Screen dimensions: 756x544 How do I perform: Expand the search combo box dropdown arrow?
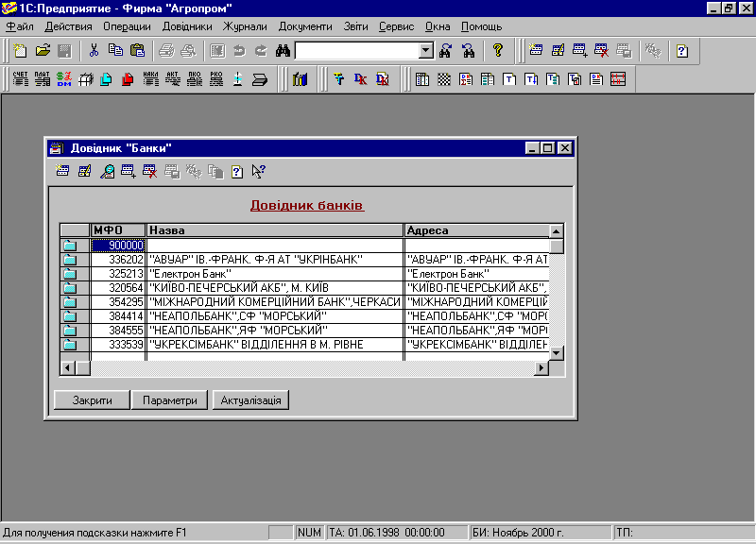[x=426, y=51]
